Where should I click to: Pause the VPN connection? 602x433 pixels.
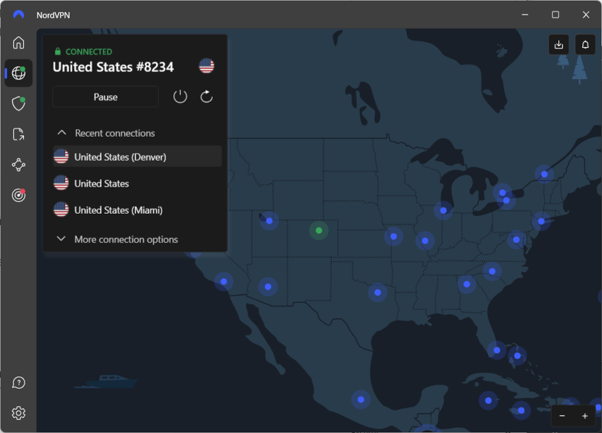[x=106, y=97]
